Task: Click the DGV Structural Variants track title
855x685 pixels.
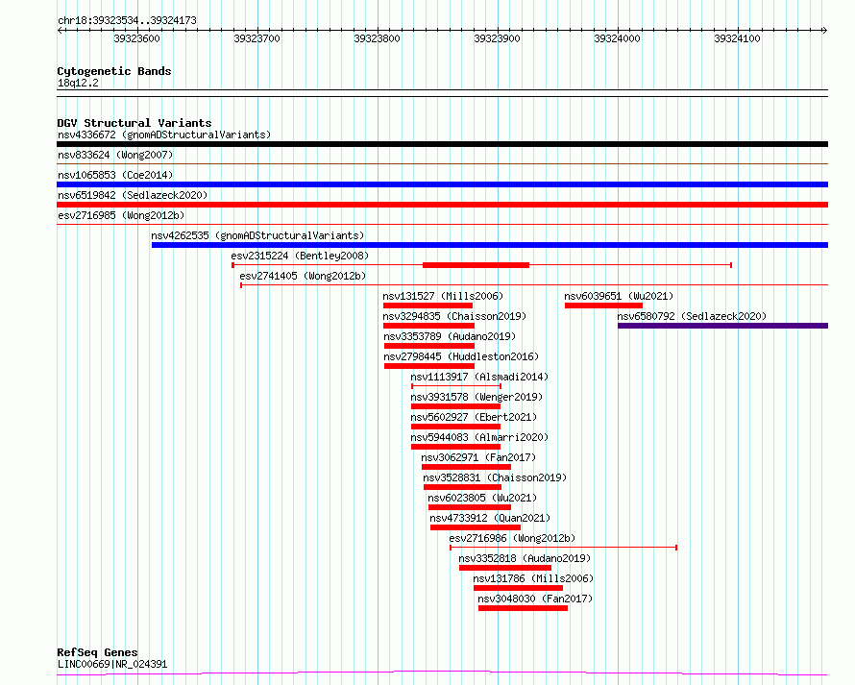Action: click(x=134, y=123)
